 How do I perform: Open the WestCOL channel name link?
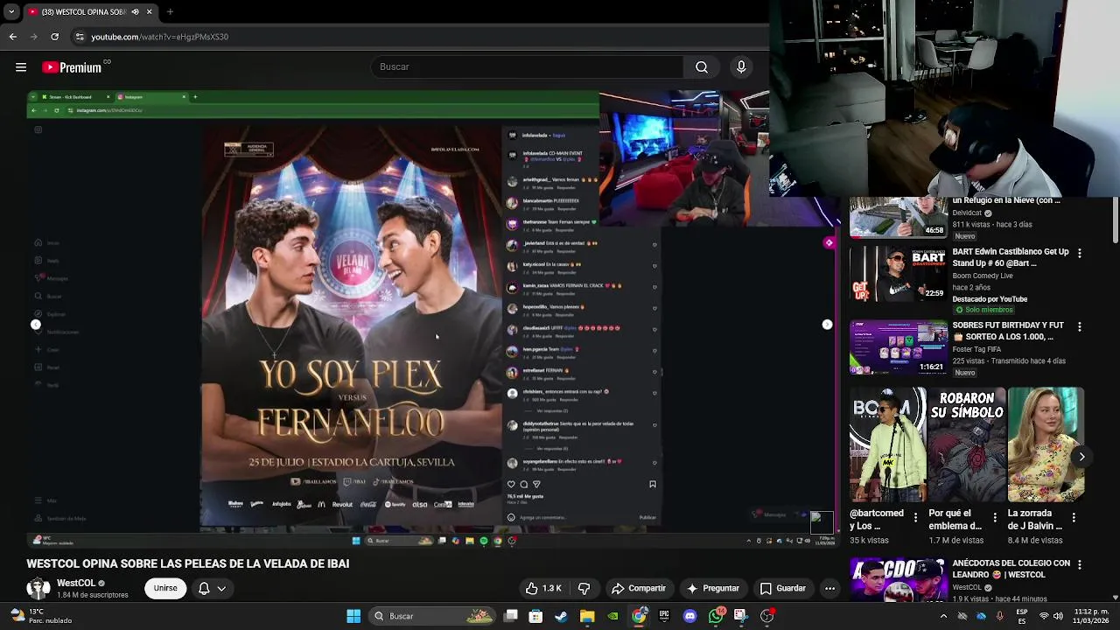tap(76, 583)
